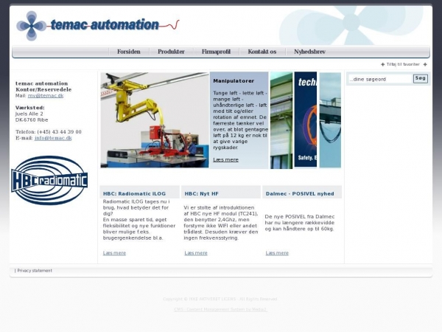
Task: Click the info@temac.dk email link
Action: tap(53, 138)
